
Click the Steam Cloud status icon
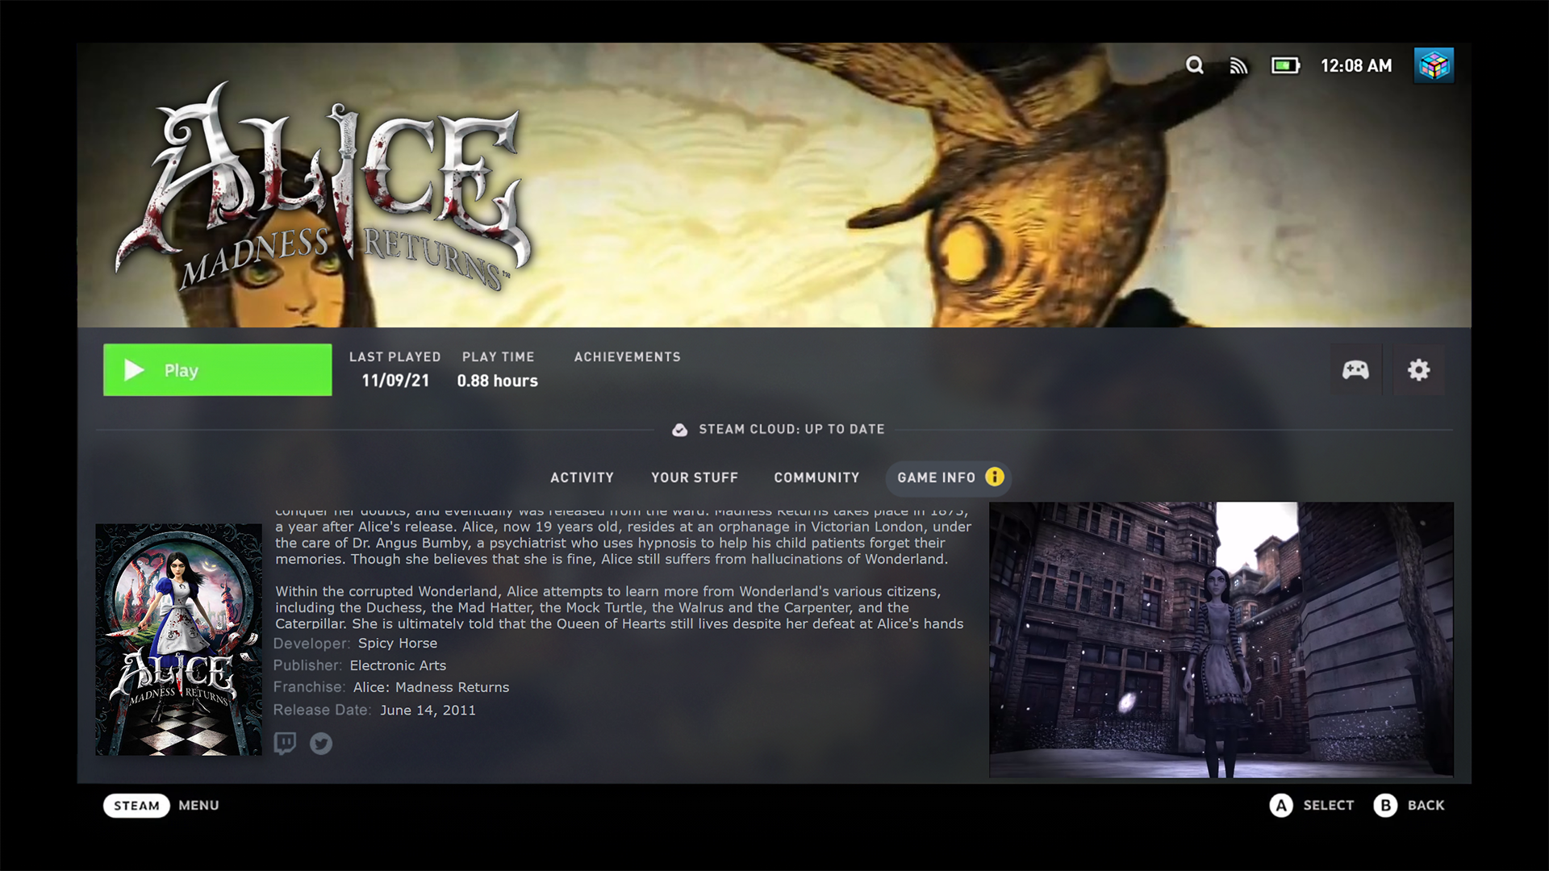click(680, 430)
